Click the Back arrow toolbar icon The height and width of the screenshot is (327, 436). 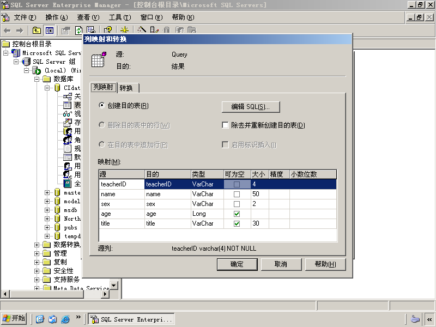(x=8, y=31)
